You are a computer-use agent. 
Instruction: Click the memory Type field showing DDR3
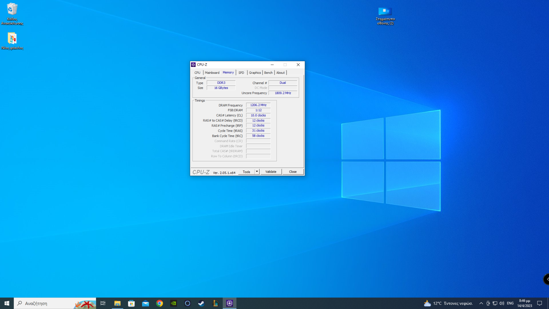coord(221,83)
